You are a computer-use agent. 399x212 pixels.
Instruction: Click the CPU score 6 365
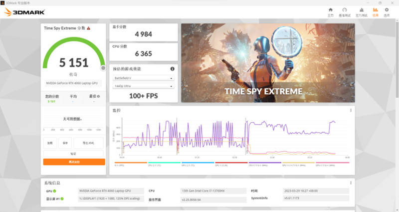click(144, 54)
